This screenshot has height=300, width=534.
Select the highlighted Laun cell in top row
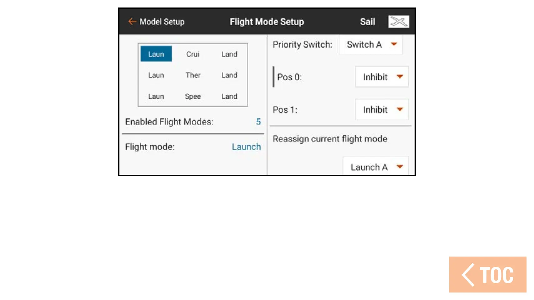(x=156, y=54)
